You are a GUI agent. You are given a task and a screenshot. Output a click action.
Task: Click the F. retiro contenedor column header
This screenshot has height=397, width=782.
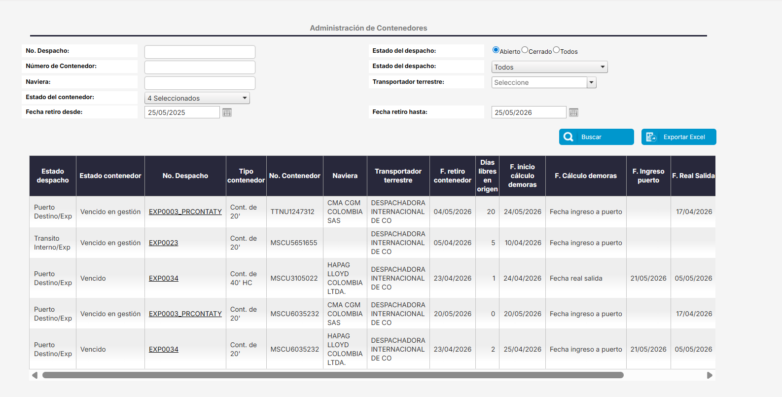click(x=453, y=176)
